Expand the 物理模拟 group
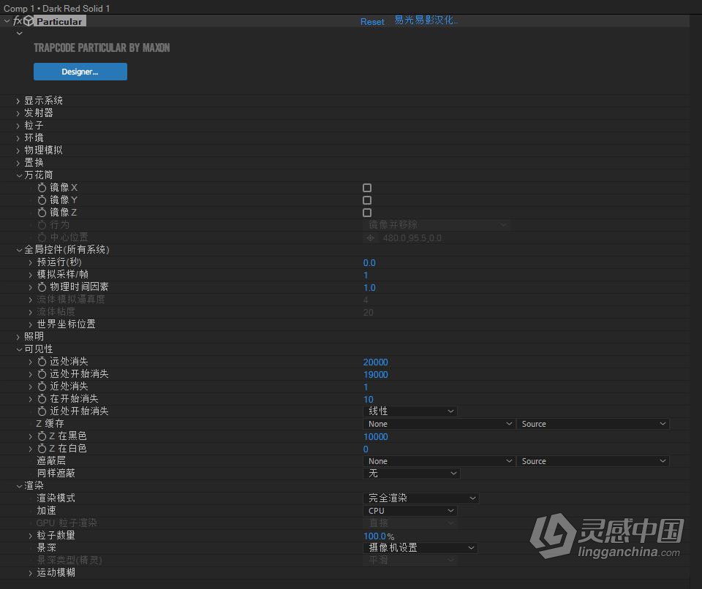 18,151
